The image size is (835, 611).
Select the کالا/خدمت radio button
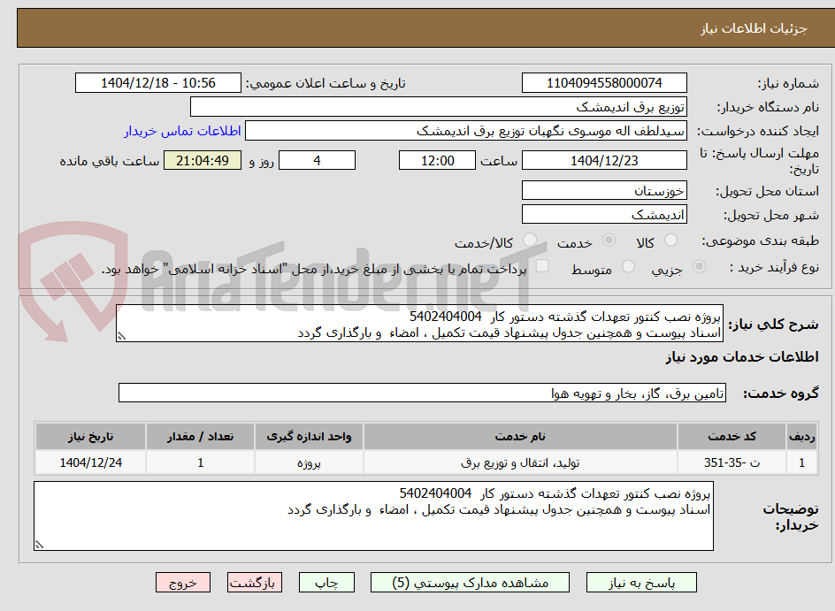[530, 241]
